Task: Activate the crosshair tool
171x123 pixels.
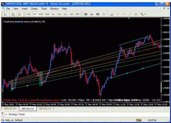Action: pos(104,14)
